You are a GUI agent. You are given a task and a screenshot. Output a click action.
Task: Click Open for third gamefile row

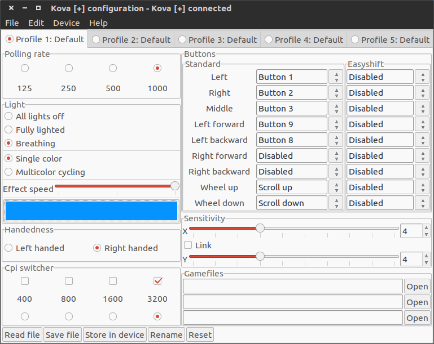point(417,318)
